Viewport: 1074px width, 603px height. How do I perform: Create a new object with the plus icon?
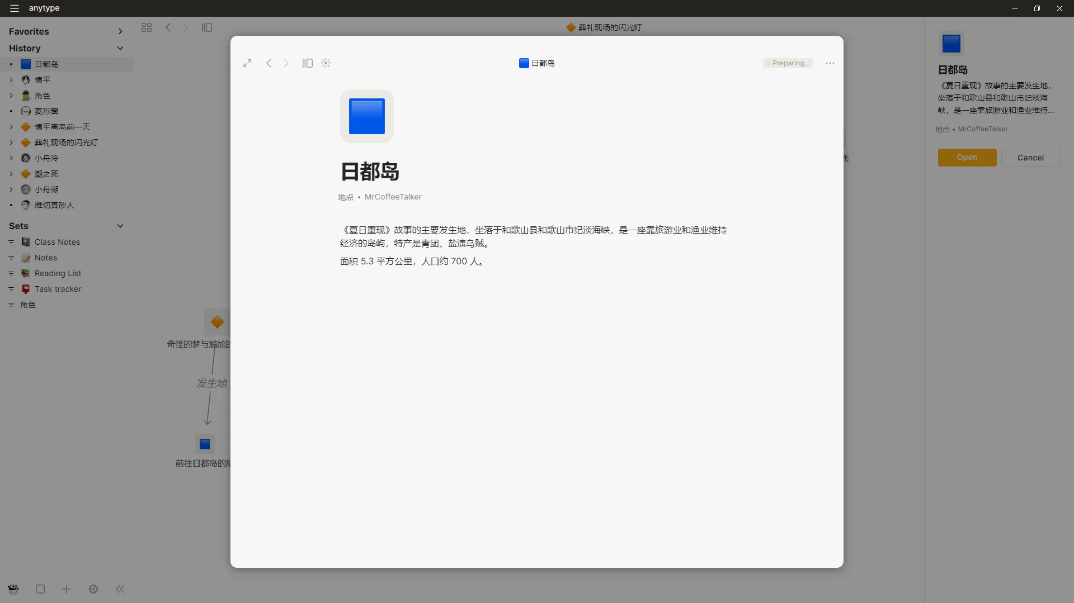[x=67, y=589]
